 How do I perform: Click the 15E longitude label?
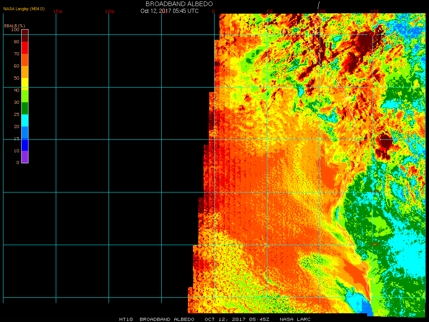(x=375, y=11)
